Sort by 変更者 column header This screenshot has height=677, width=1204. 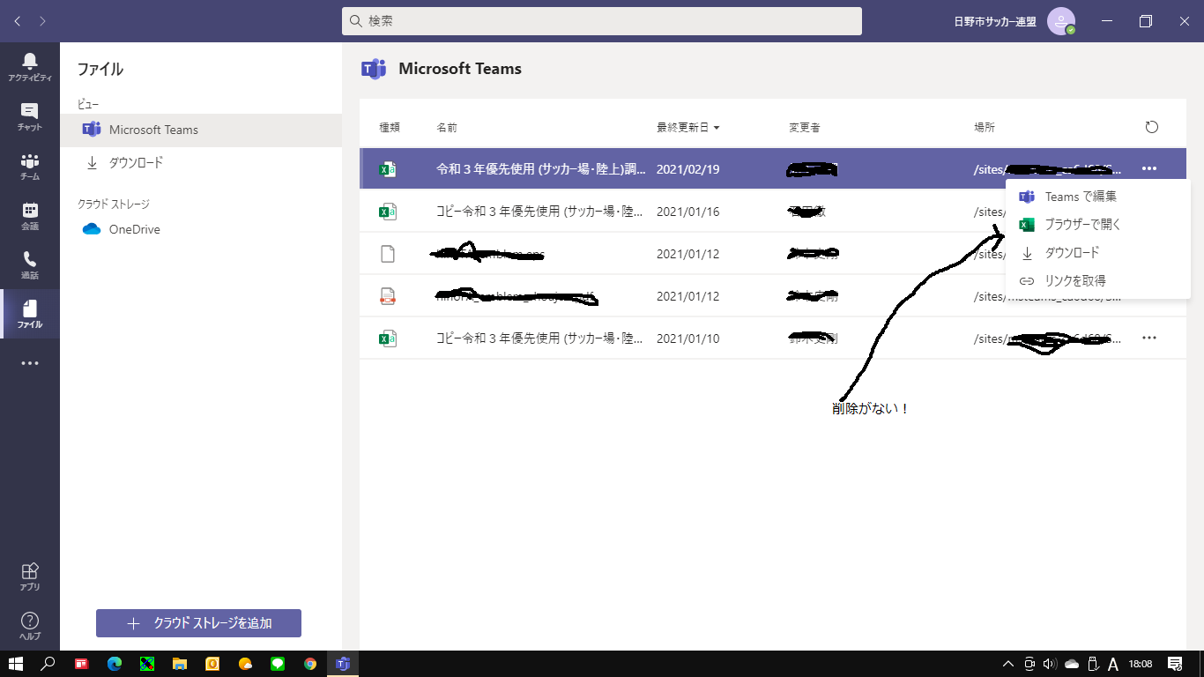[x=805, y=127]
